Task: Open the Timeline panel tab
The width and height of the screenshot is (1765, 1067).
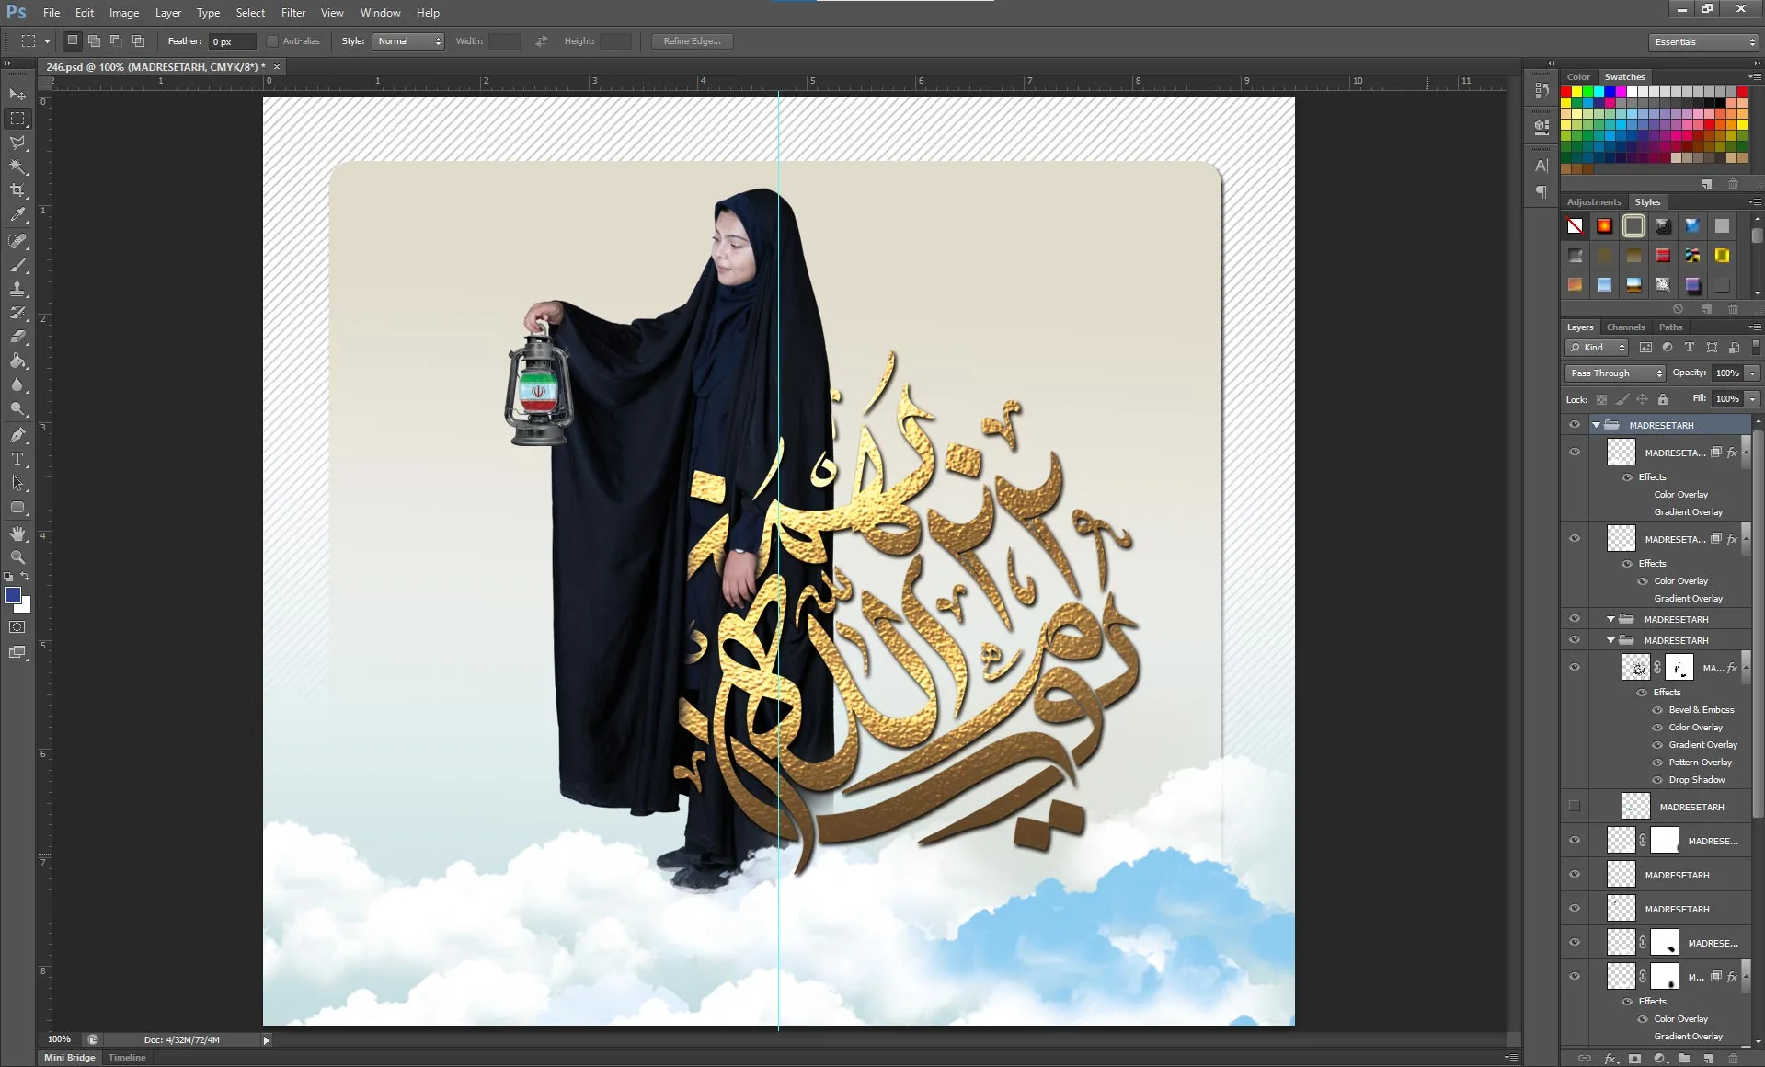Action: click(127, 1058)
